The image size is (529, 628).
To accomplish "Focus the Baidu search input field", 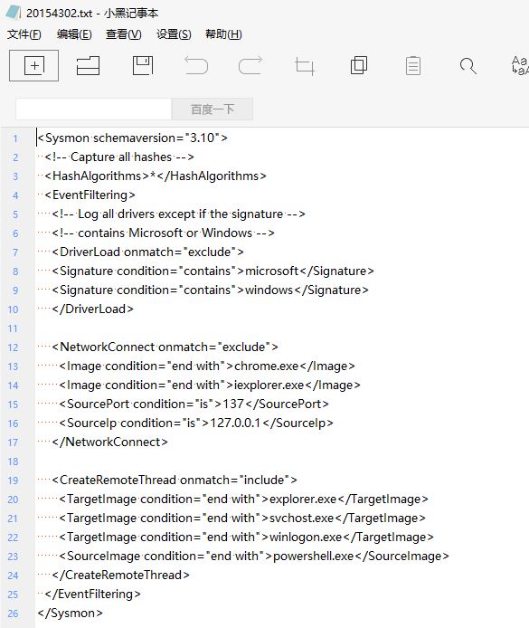I will [x=94, y=109].
